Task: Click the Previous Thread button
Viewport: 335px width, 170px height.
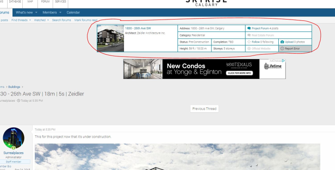Action: pos(204,109)
